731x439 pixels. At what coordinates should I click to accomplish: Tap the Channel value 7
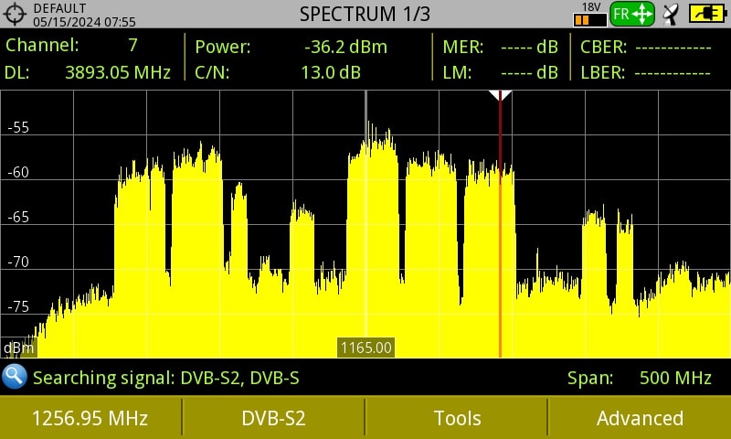click(132, 45)
